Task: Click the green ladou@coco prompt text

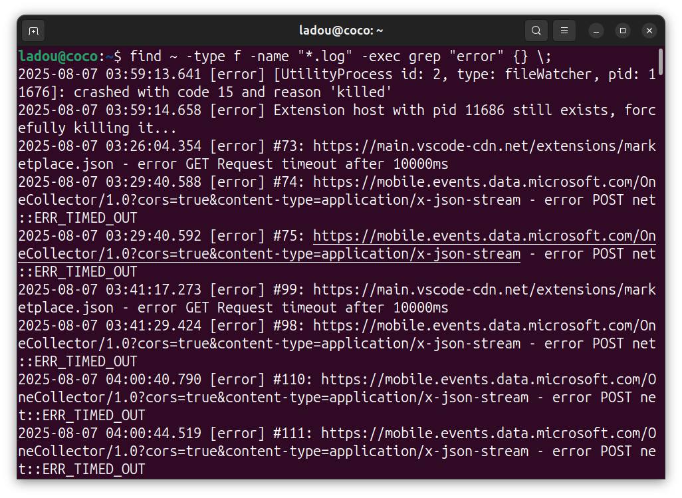Action: (x=58, y=57)
